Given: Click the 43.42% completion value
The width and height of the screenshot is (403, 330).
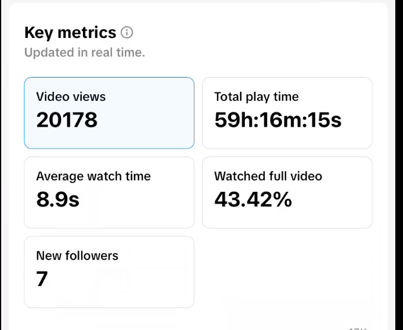Looking at the screenshot, I should pyautogui.click(x=253, y=200).
